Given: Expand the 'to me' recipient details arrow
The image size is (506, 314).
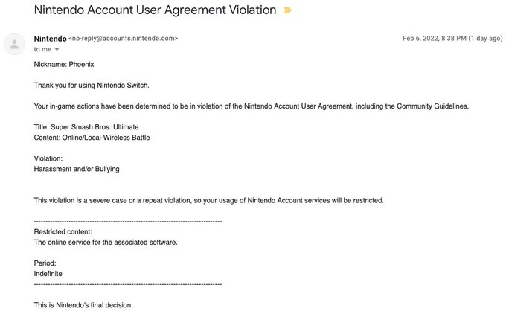Looking at the screenshot, I should (x=57, y=50).
